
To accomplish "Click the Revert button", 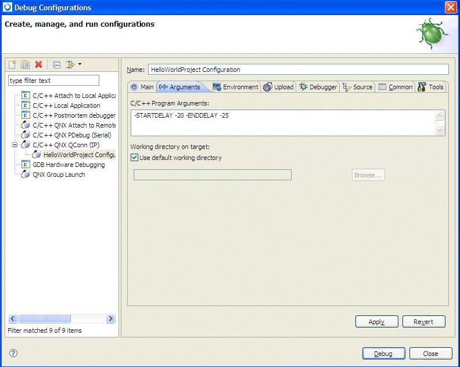I will [423, 322].
